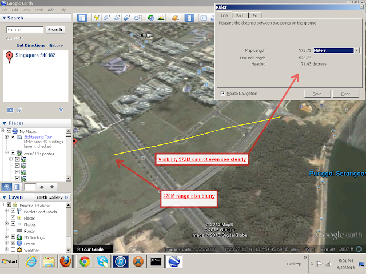Viewport: 366px width, 274px height.
Task: Expand the Sightseeing Tour tree node
Action: coord(7,137)
